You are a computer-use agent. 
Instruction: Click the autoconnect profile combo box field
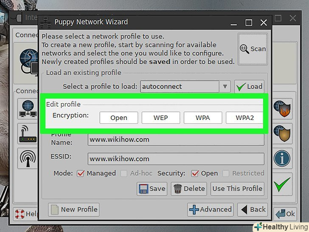(180, 86)
